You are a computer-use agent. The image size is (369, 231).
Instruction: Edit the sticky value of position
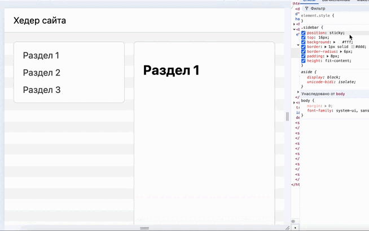click(x=336, y=33)
